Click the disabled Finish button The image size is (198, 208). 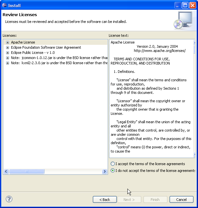(155, 200)
